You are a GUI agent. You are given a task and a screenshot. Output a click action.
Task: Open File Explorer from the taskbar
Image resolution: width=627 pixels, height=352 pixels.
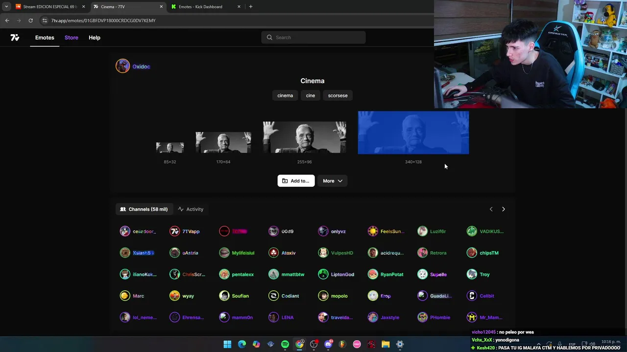[386, 344]
